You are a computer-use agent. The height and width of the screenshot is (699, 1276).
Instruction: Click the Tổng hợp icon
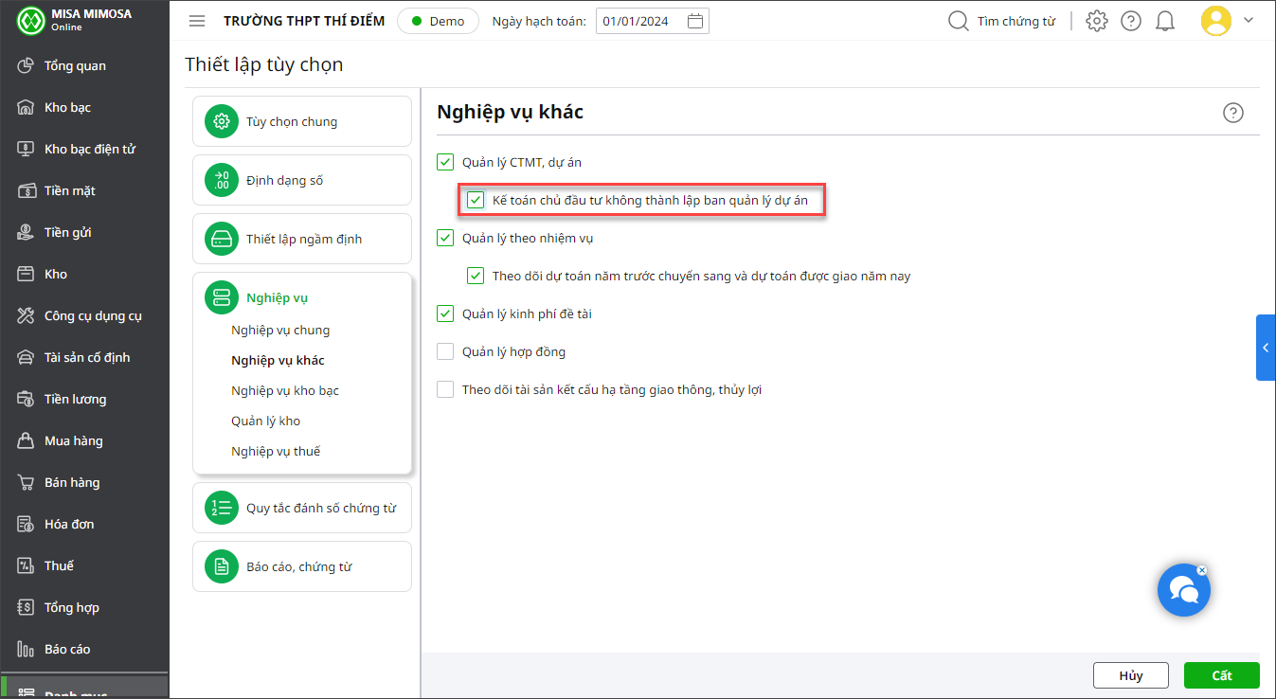[x=27, y=607]
